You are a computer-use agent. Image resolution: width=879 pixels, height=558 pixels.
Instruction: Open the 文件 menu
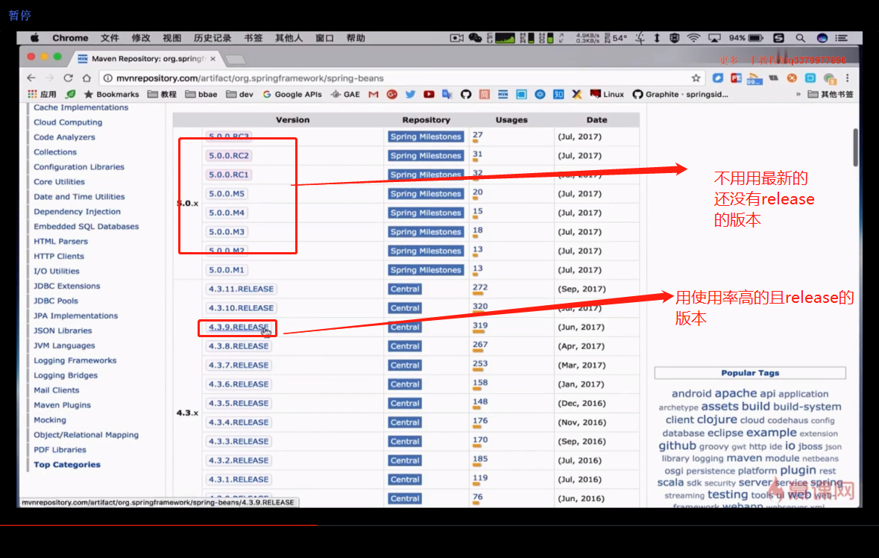click(110, 38)
